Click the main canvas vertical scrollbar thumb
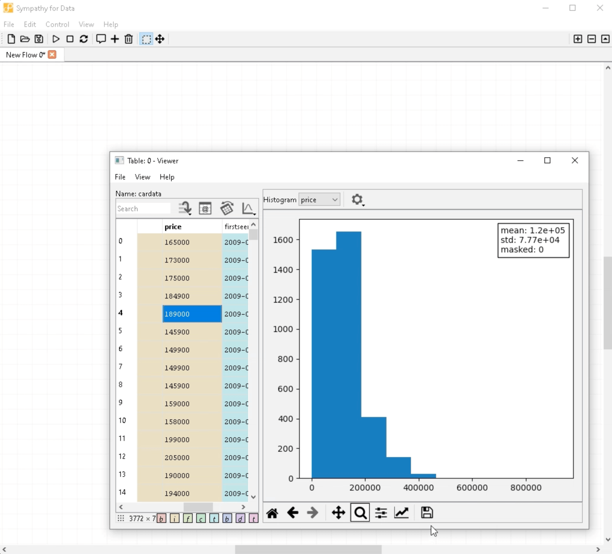This screenshot has height=554, width=612. 608,303
